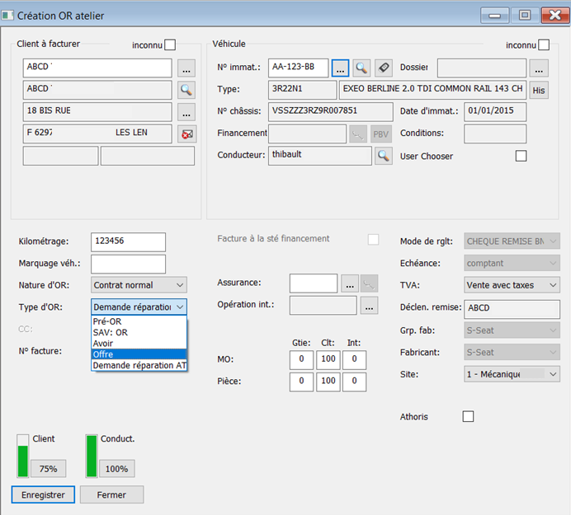Search vehicle with magnifier beside registration field

[x=361, y=68]
